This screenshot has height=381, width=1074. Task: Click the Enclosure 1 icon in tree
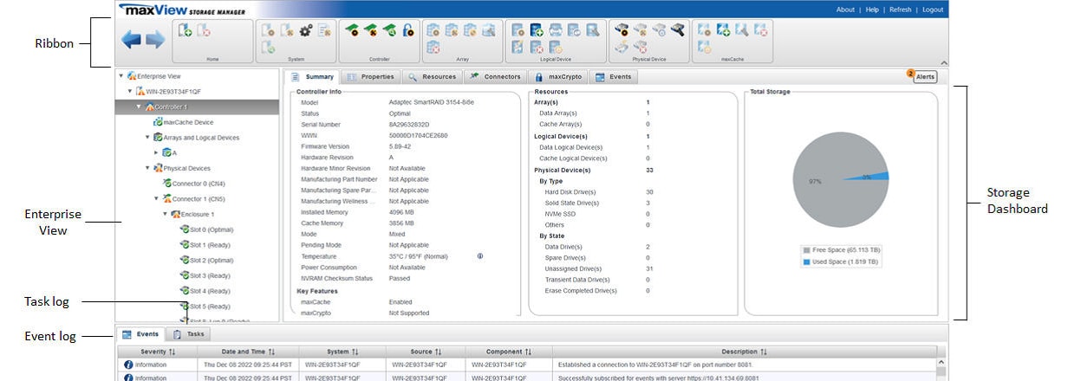click(x=176, y=214)
